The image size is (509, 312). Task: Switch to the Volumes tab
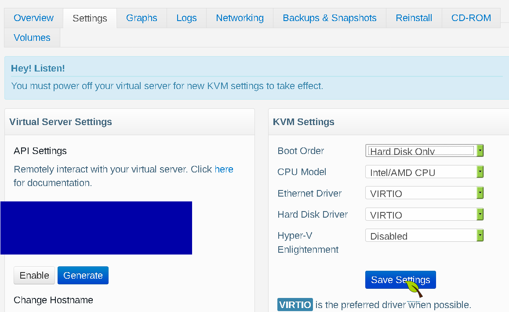point(32,38)
